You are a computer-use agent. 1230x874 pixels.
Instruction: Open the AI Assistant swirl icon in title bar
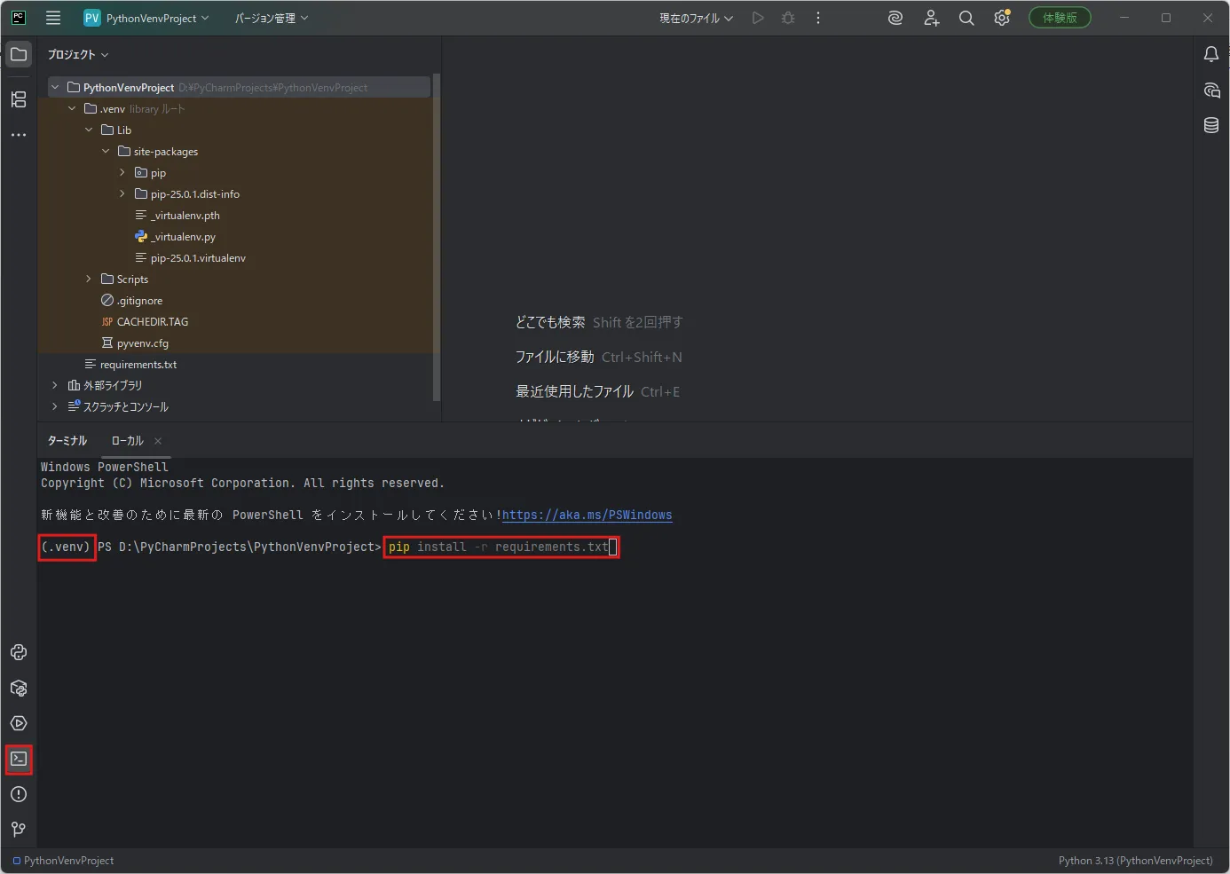click(x=895, y=18)
